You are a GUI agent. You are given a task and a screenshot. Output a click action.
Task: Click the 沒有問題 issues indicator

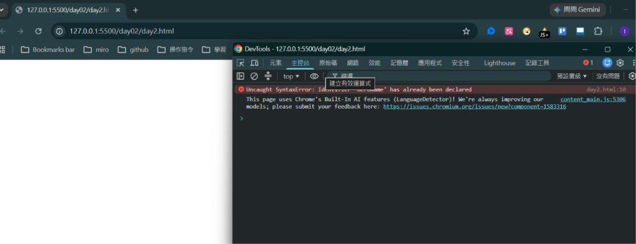(x=607, y=76)
